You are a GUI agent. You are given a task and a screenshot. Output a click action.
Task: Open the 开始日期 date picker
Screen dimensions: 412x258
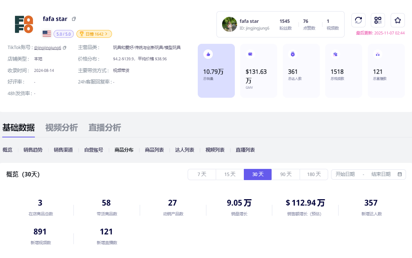(x=345, y=174)
